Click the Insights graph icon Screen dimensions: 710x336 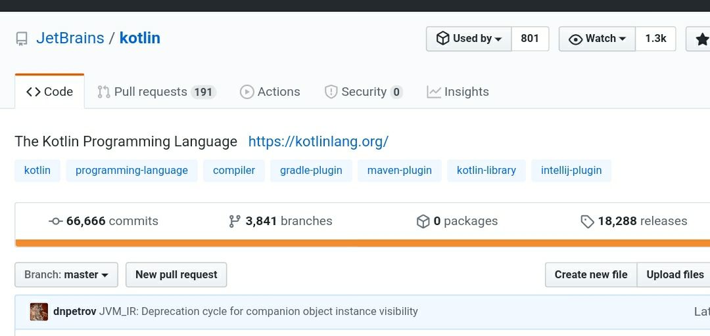tap(434, 92)
